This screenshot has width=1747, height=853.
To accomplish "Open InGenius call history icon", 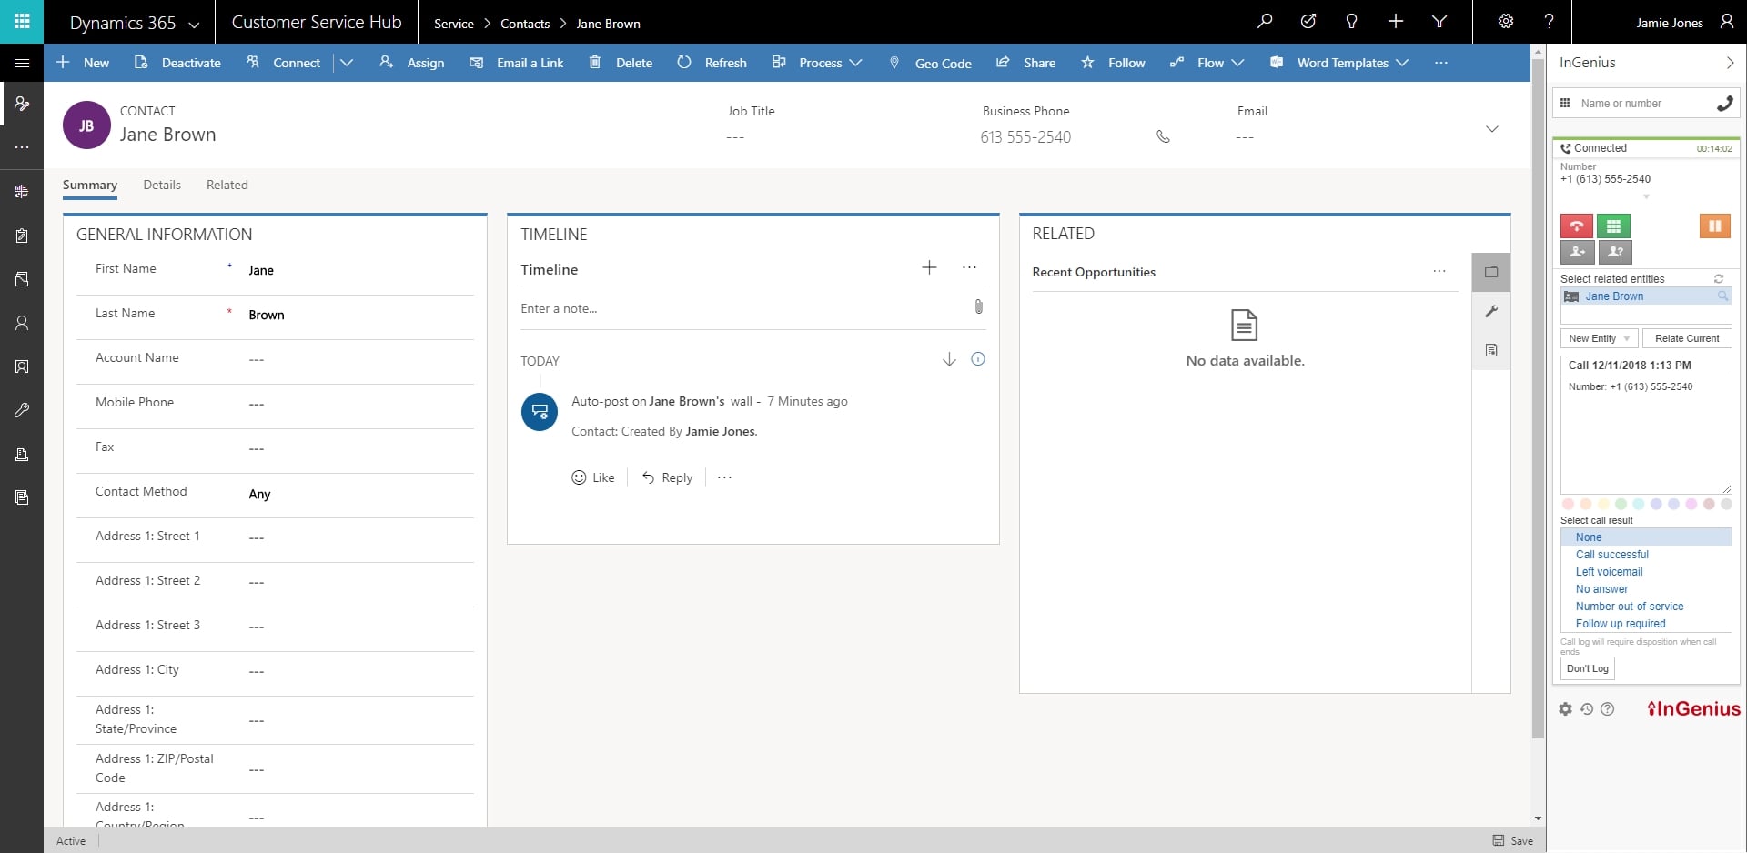I will (1587, 709).
